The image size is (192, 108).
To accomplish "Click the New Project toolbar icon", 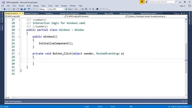I will [14, 9].
